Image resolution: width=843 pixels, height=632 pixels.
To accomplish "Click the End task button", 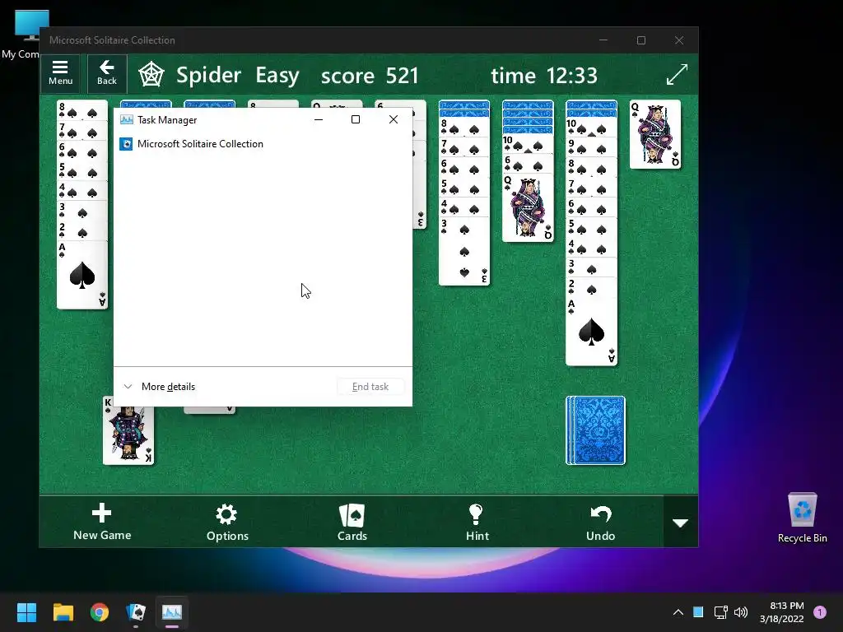I will pyautogui.click(x=370, y=387).
